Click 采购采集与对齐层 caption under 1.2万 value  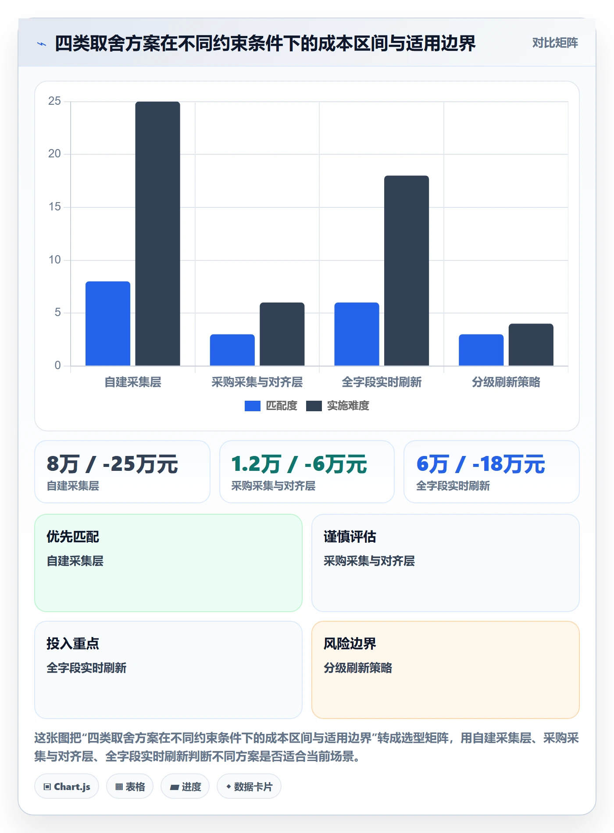(x=273, y=486)
